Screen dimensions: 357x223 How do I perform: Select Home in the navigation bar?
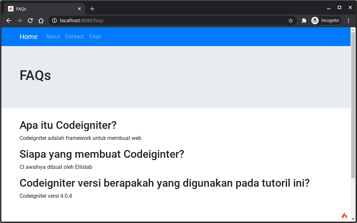click(x=28, y=37)
